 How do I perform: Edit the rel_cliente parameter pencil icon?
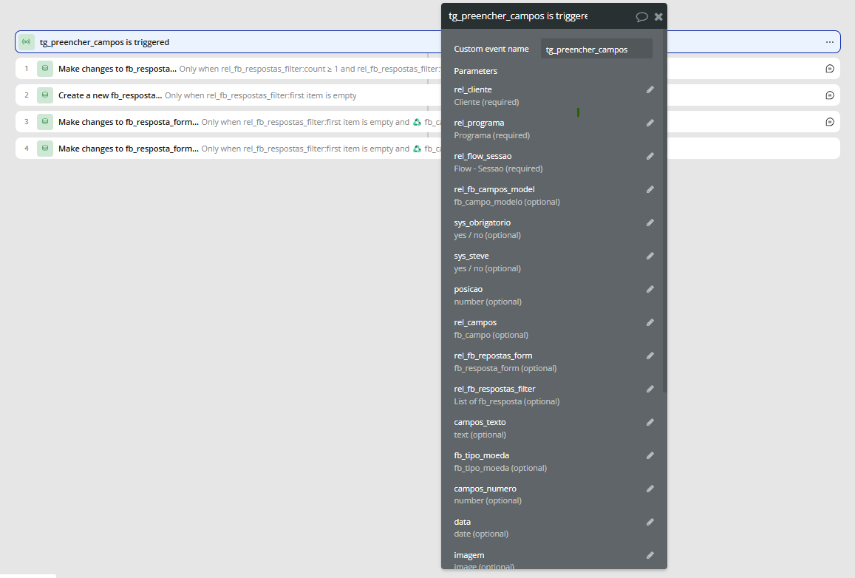650,89
